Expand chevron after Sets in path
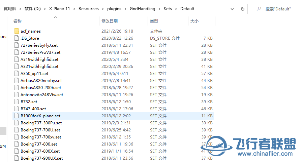The height and width of the screenshot is (162, 301). [x=176, y=9]
